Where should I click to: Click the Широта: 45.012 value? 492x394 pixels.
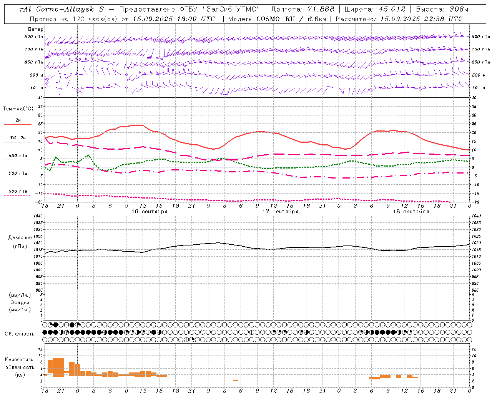tap(375, 9)
